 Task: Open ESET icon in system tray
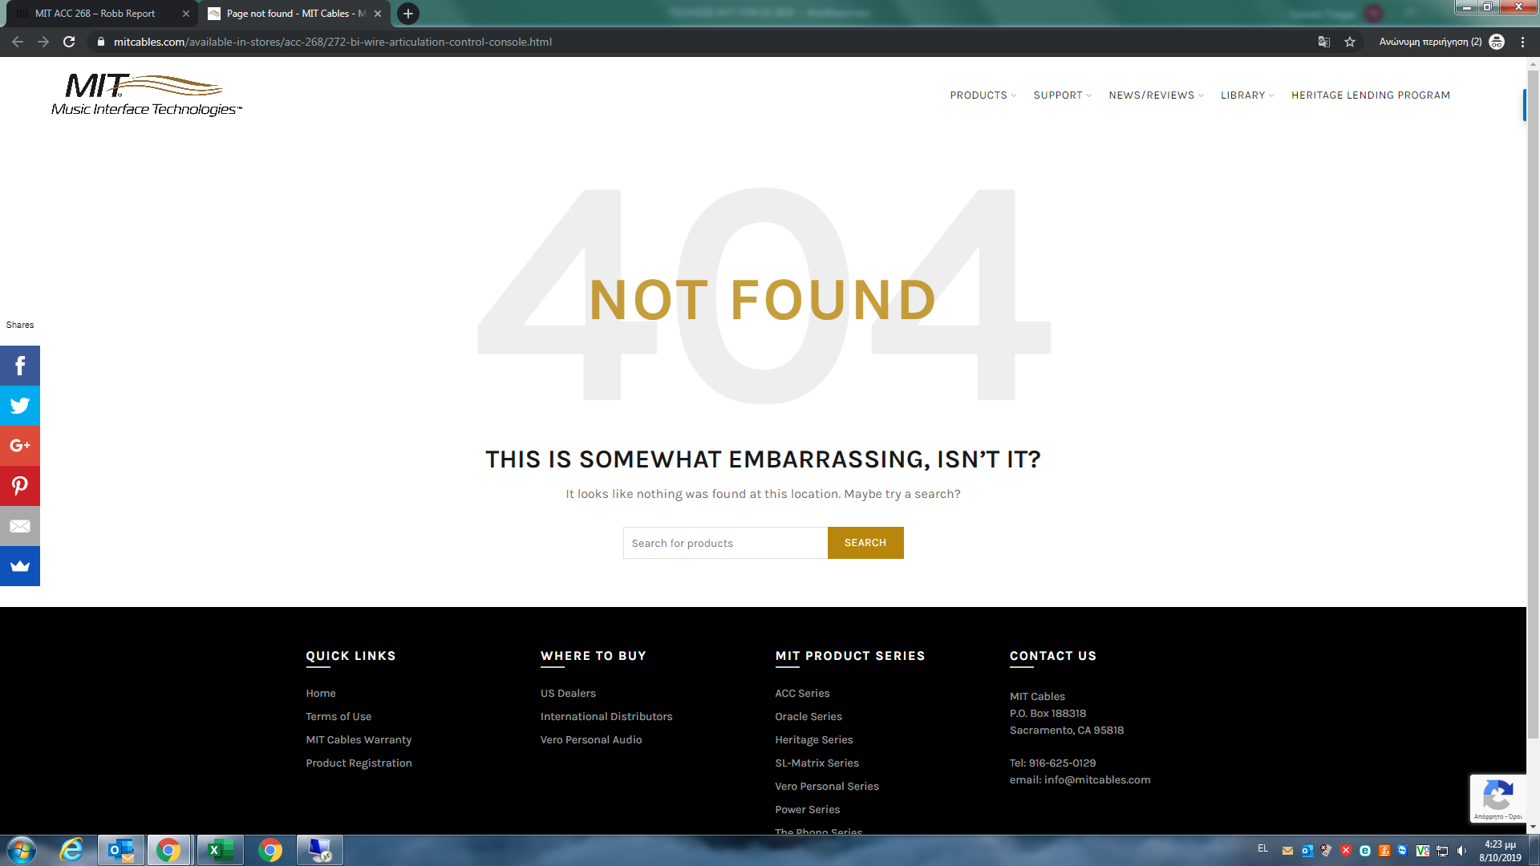1365,851
